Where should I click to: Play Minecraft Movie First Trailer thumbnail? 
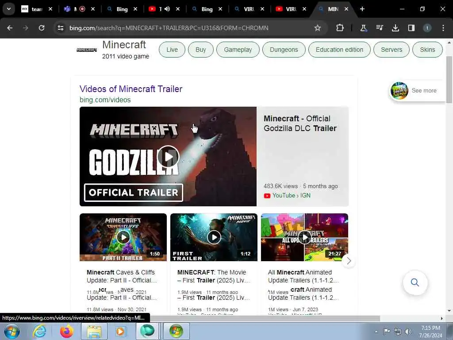214,237
